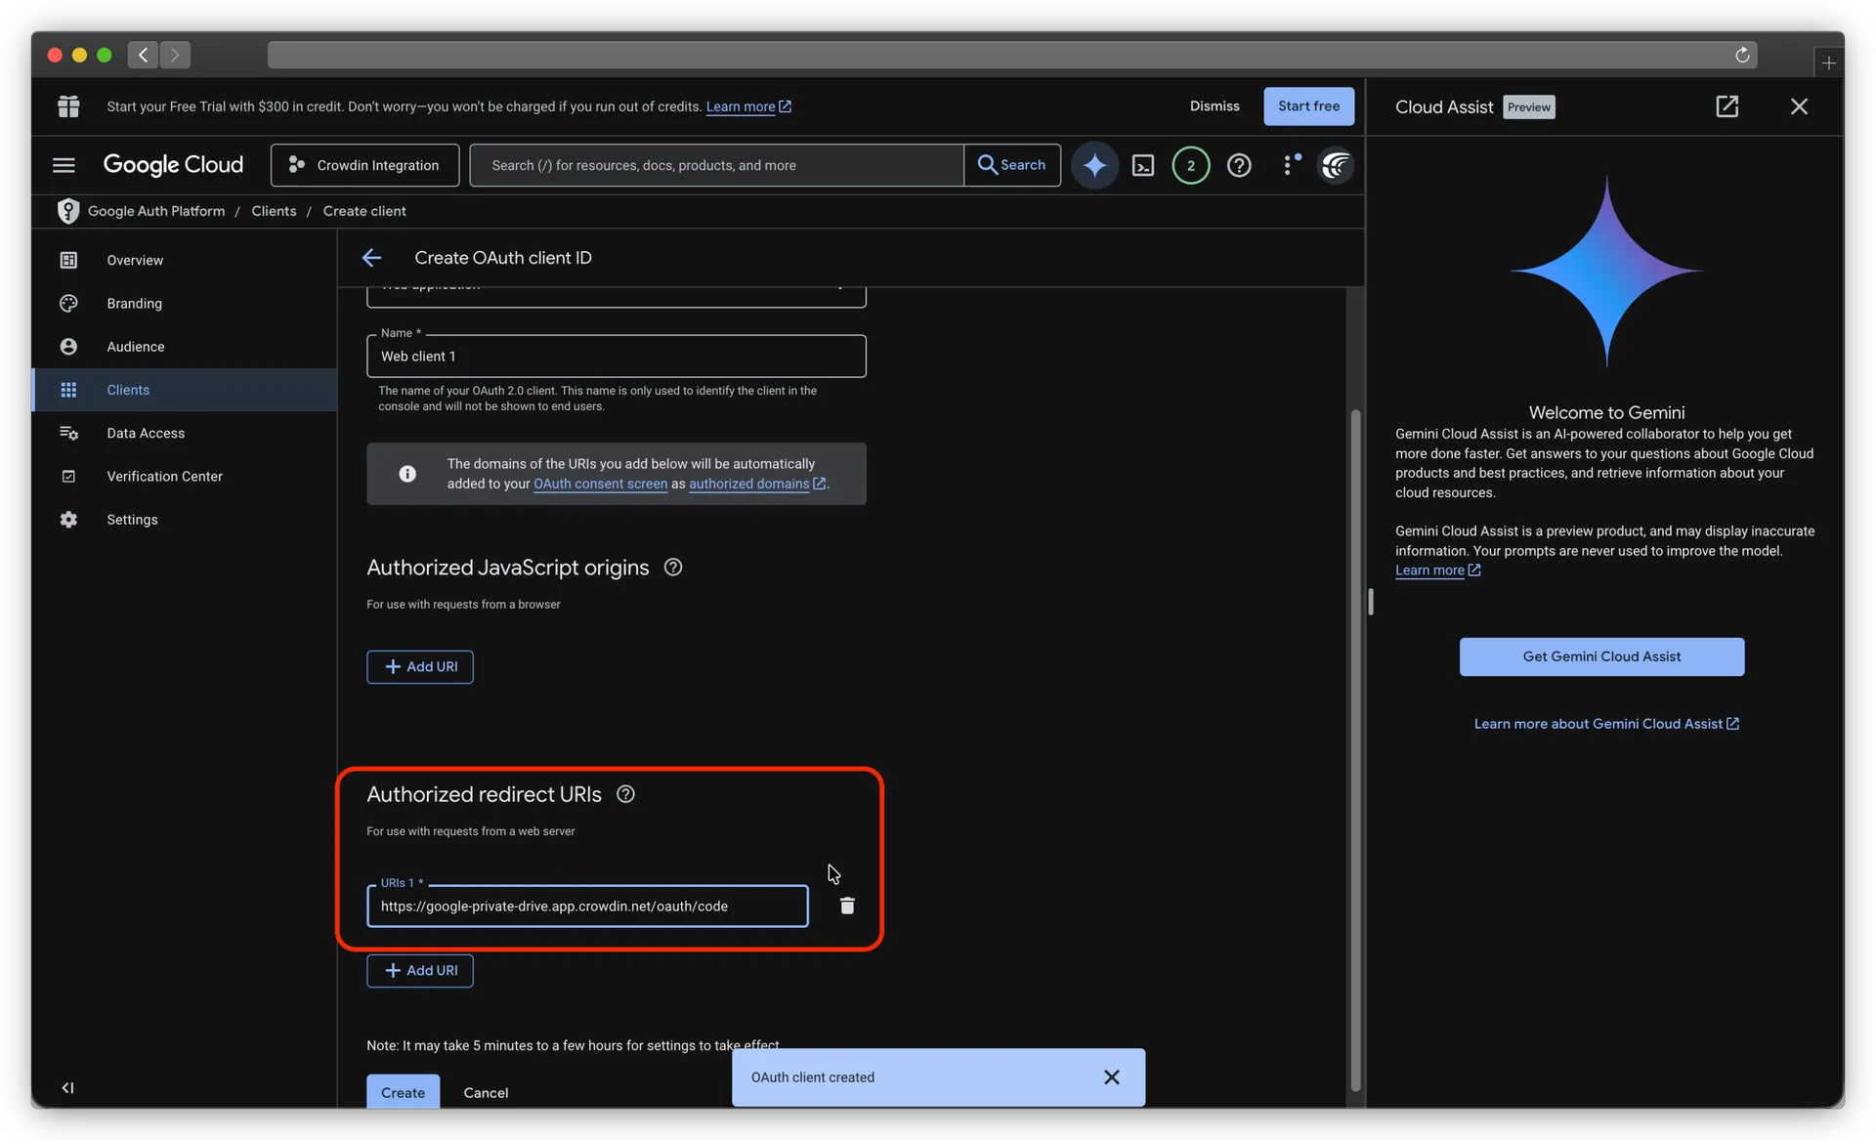Close the OAuth client created toast
This screenshot has width=1876, height=1140.
pyautogui.click(x=1111, y=1077)
